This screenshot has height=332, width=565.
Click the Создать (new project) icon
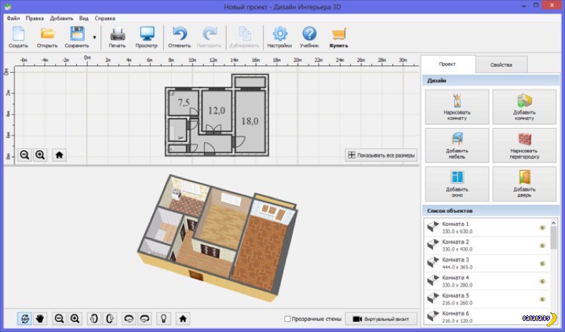tap(18, 36)
